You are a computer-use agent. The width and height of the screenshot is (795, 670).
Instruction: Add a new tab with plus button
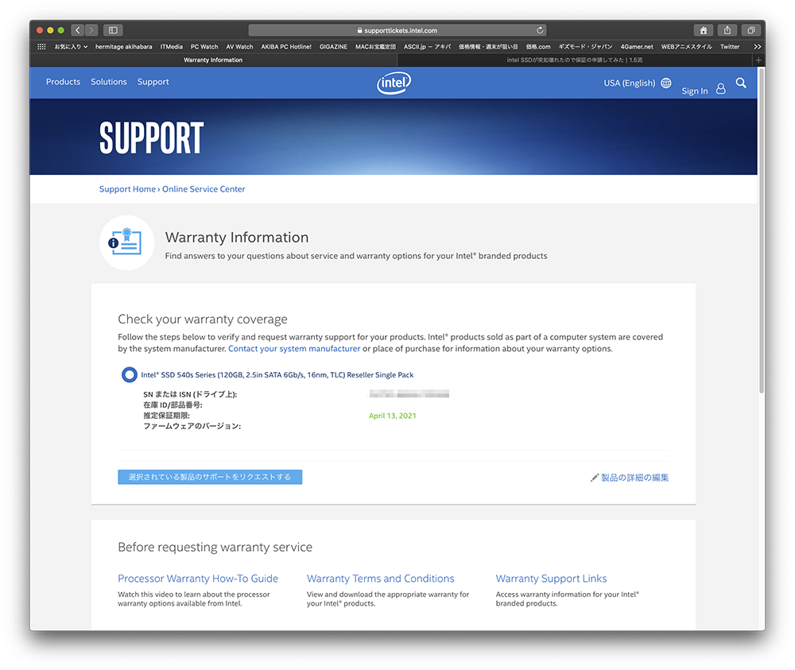(758, 60)
